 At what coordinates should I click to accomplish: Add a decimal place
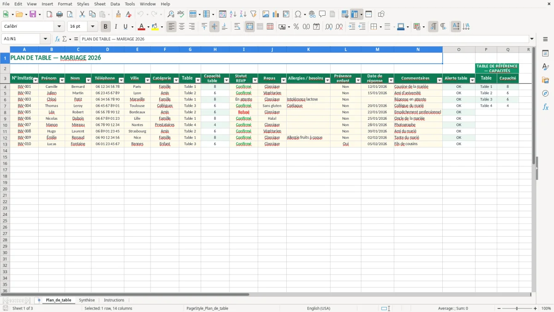329,27
